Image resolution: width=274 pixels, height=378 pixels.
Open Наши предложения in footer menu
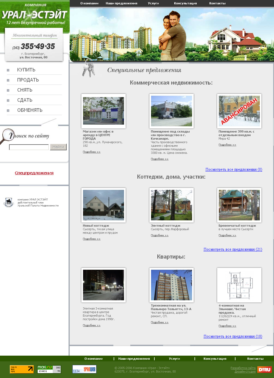coord(134,359)
